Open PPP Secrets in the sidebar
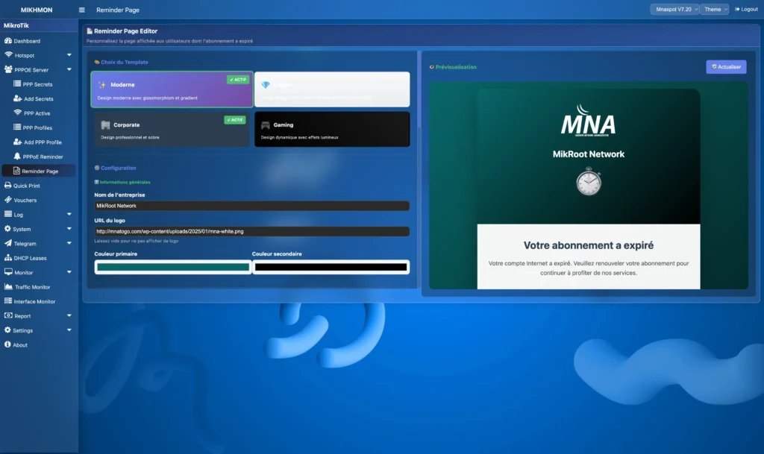The width and height of the screenshot is (764, 454). (37, 84)
